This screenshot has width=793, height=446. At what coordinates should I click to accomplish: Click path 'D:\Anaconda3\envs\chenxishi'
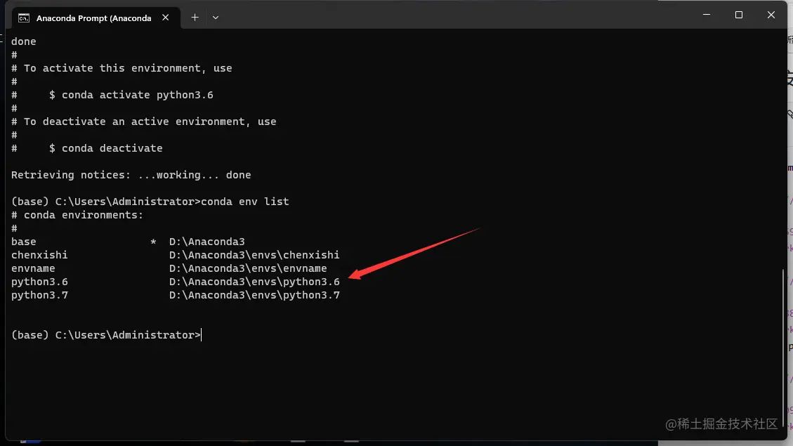click(x=254, y=255)
